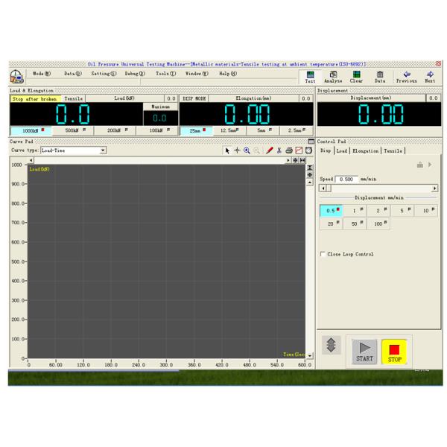447x447 pixels.
Task: Click the Clear toolbar icon
Action: pos(357,75)
